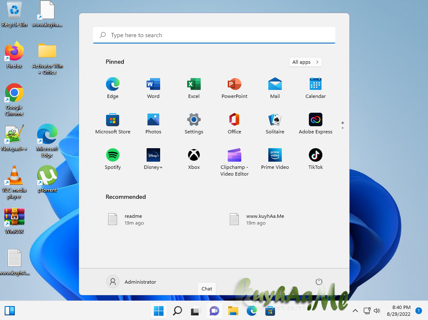Open the Calendar app
The height and width of the screenshot is (320, 428).
pyautogui.click(x=316, y=88)
